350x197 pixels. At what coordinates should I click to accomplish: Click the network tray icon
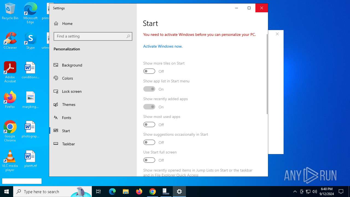tap(308, 192)
